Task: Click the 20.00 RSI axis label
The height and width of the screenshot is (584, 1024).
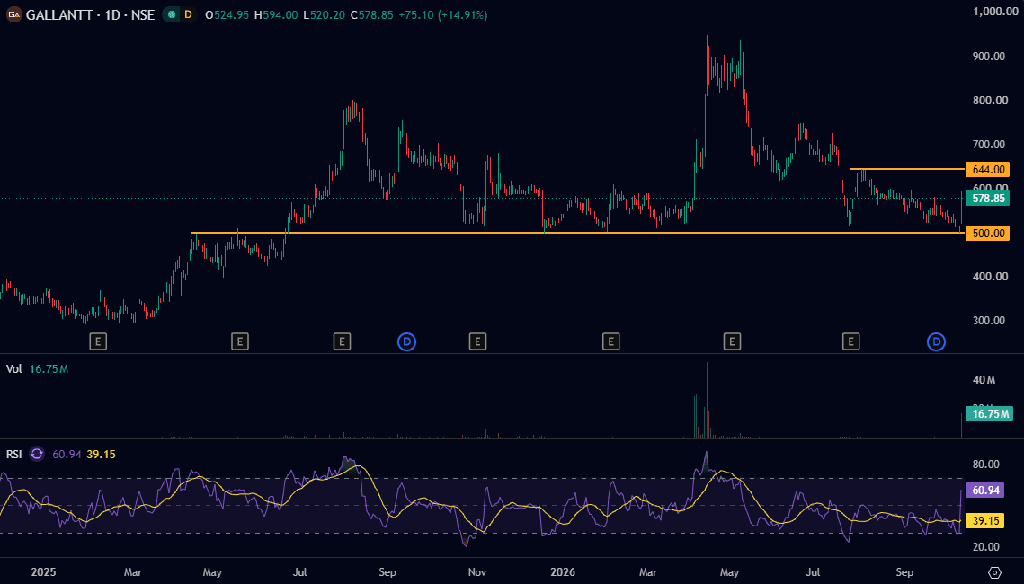Action: (x=986, y=547)
